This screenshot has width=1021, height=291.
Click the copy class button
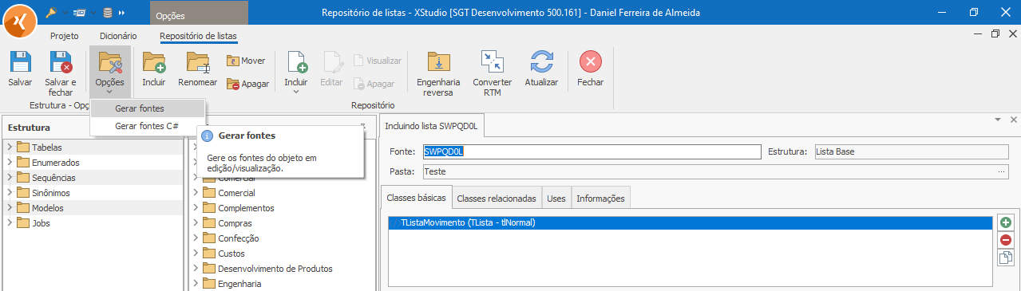tap(1006, 257)
